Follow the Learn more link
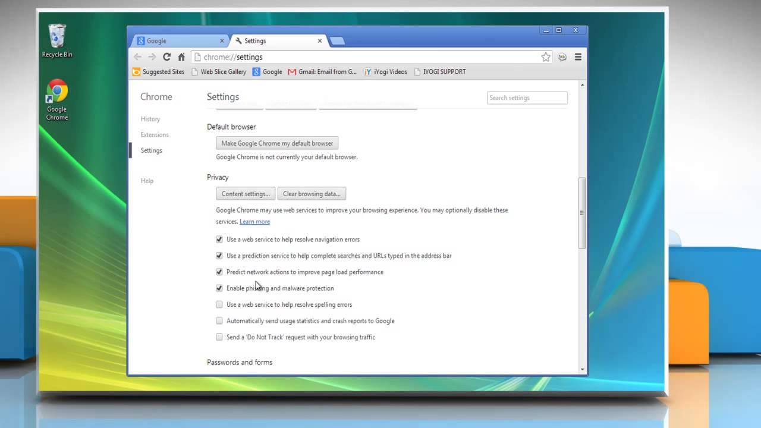Screen dimensions: 761x428 pyautogui.click(x=254, y=222)
